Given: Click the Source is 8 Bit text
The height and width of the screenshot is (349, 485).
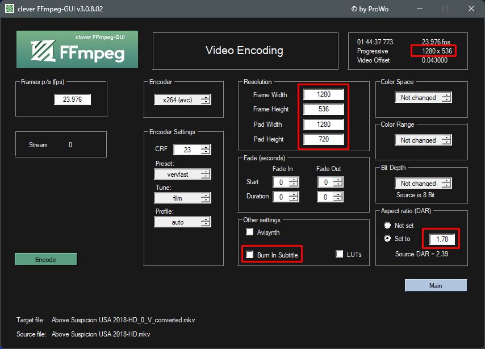Looking at the screenshot, I should pyautogui.click(x=415, y=195).
